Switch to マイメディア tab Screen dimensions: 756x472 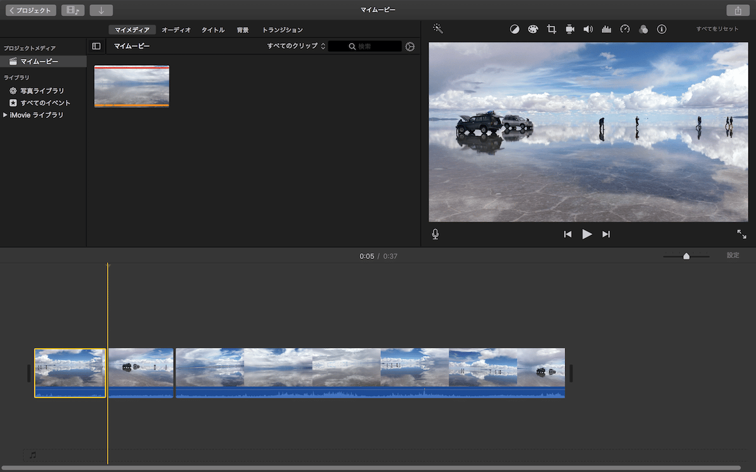coord(132,30)
